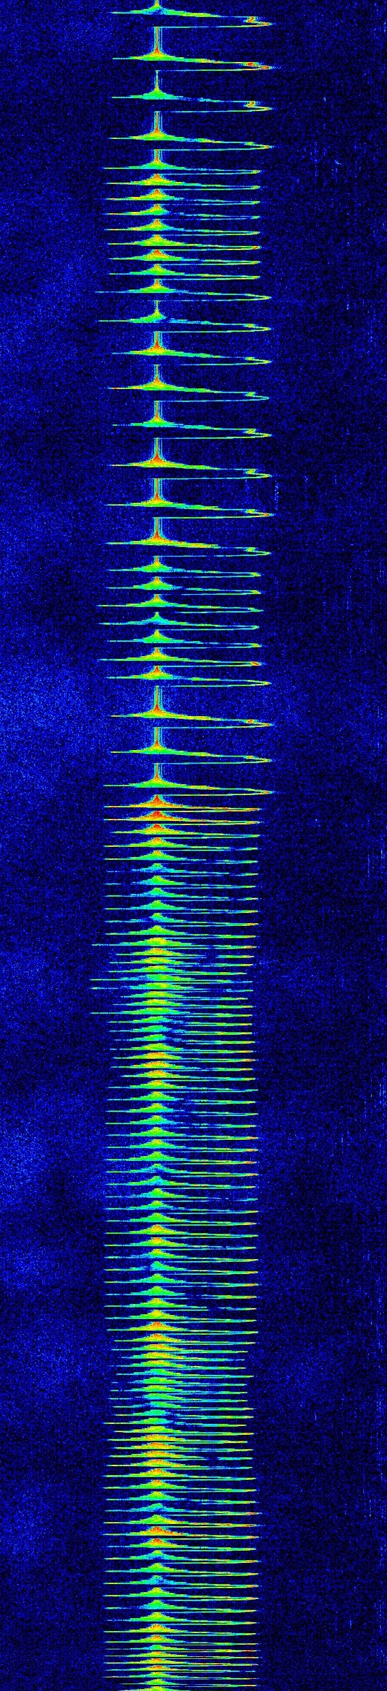
Task: Select the vertical carrier line above the second burst
Action: [x=156, y=40]
